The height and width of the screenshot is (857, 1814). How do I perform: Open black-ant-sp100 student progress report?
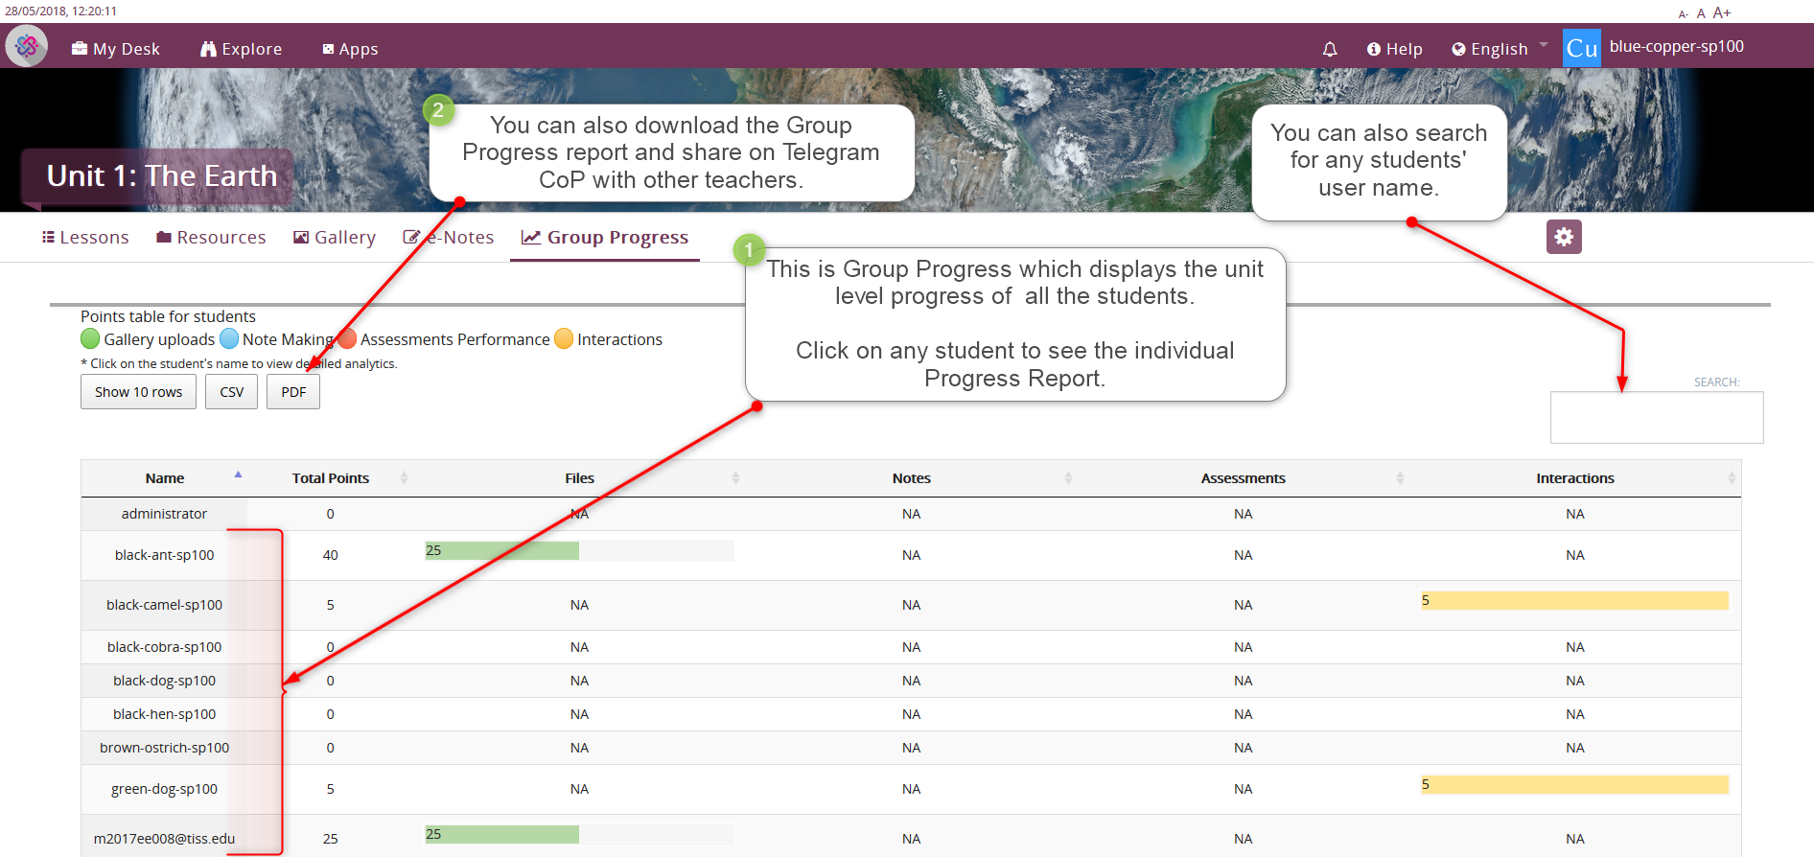pyautogui.click(x=164, y=555)
